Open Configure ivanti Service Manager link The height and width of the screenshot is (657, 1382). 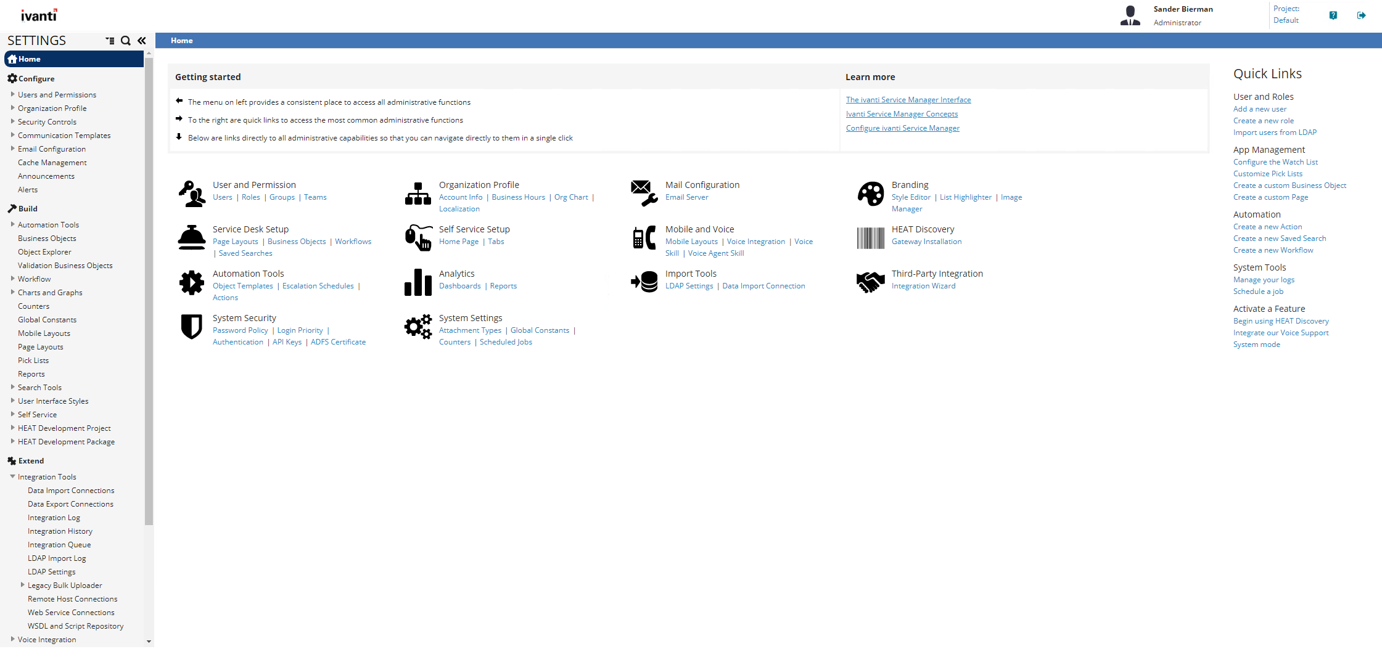click(x=903, y=128)
